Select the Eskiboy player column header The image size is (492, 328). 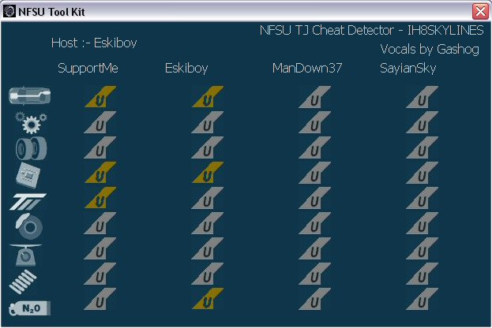tap(186, 69)
